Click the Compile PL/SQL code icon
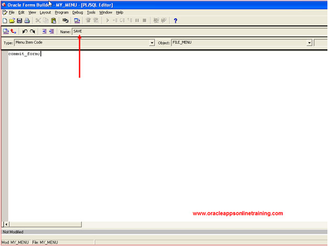 coord(6,32)
